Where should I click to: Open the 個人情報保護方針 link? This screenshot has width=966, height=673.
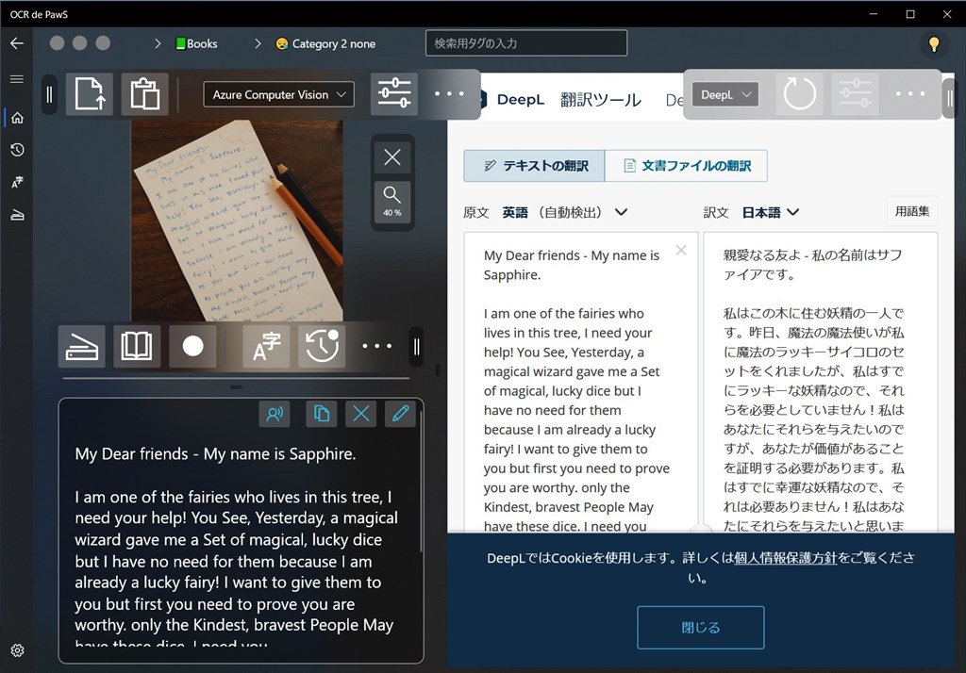click(785, 558)
